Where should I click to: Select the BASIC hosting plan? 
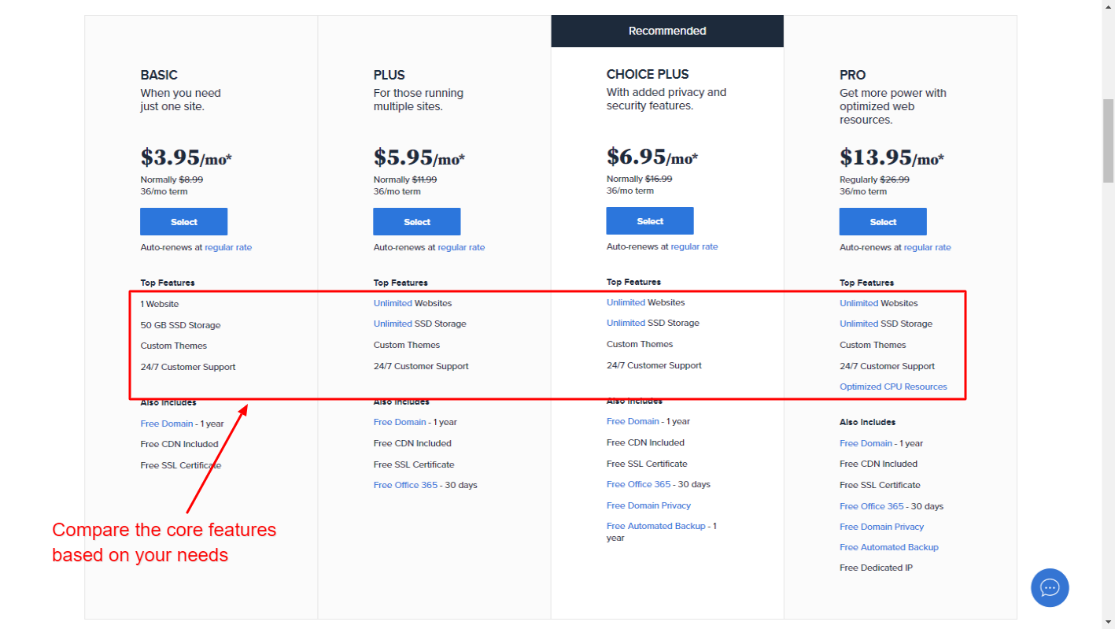tap(184, 222)
